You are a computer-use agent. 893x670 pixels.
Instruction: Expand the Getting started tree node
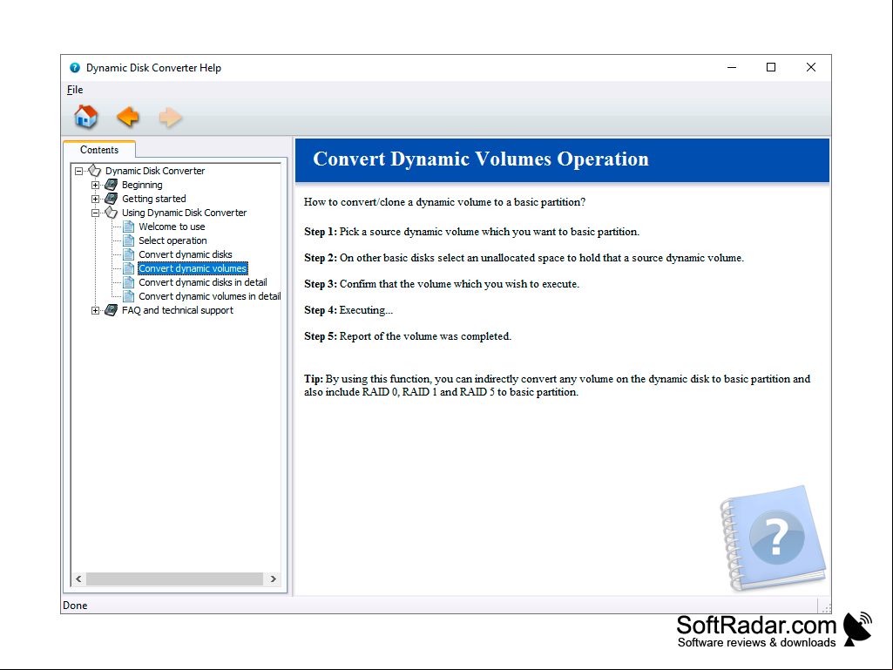point(96,199)
